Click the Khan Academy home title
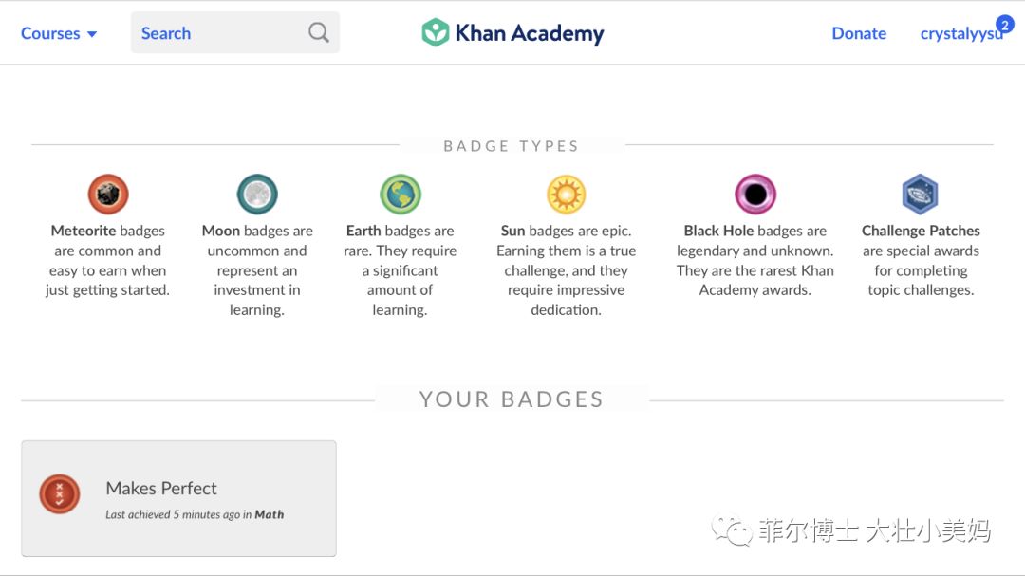This screenshot has width=1025, height=576. 530,32
